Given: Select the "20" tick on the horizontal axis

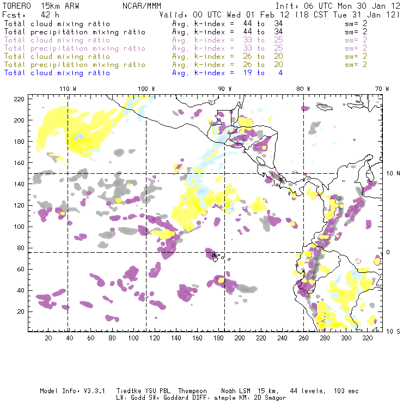Looking at the screenshot, I should 48,338.
